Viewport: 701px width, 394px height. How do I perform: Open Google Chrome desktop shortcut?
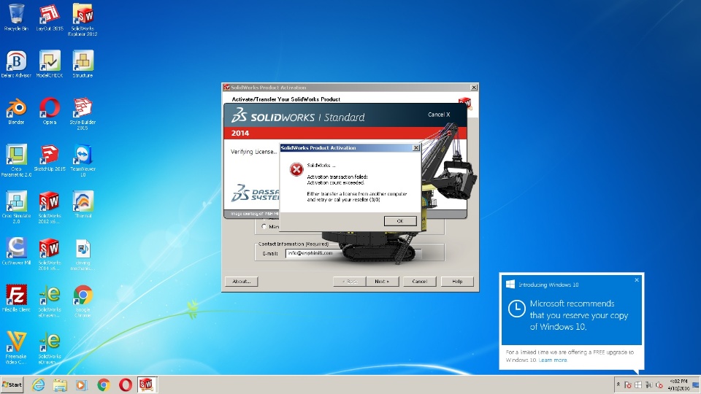(x=83, y=301)
